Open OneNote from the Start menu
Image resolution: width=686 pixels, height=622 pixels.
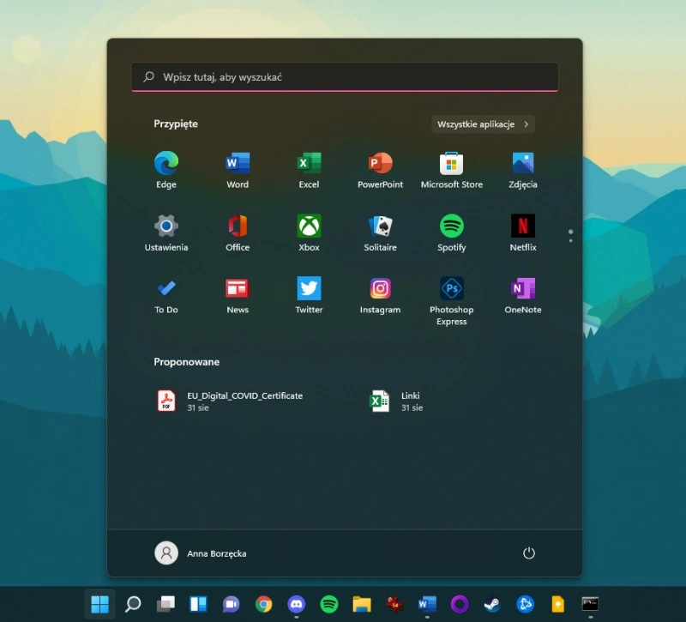click(x=522, y=290)
